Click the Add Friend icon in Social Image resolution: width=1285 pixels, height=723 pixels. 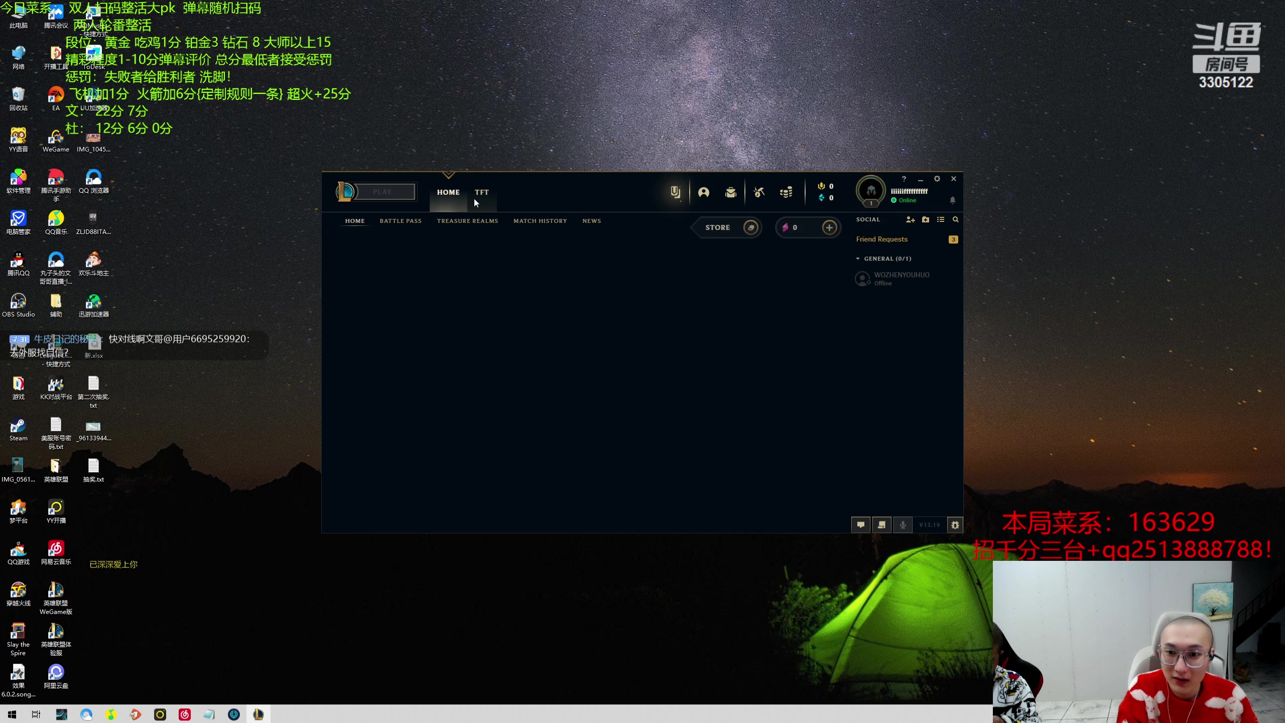pos(910,219)
